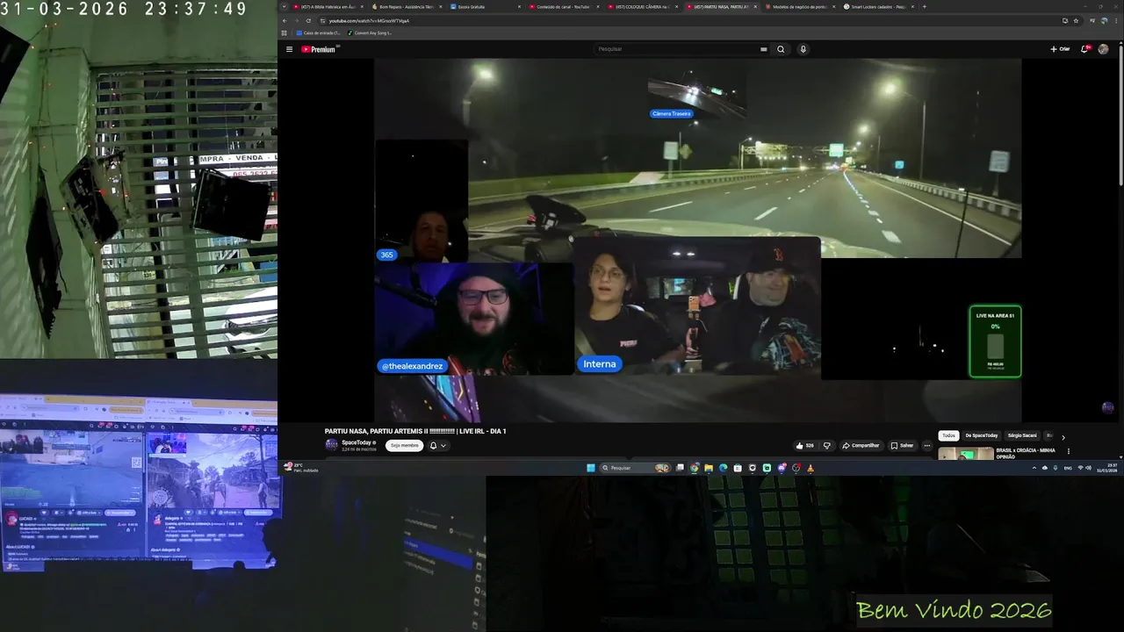
Task: Like the video with thumbs up
Action: pyautogui.click(x=804, y=445)
